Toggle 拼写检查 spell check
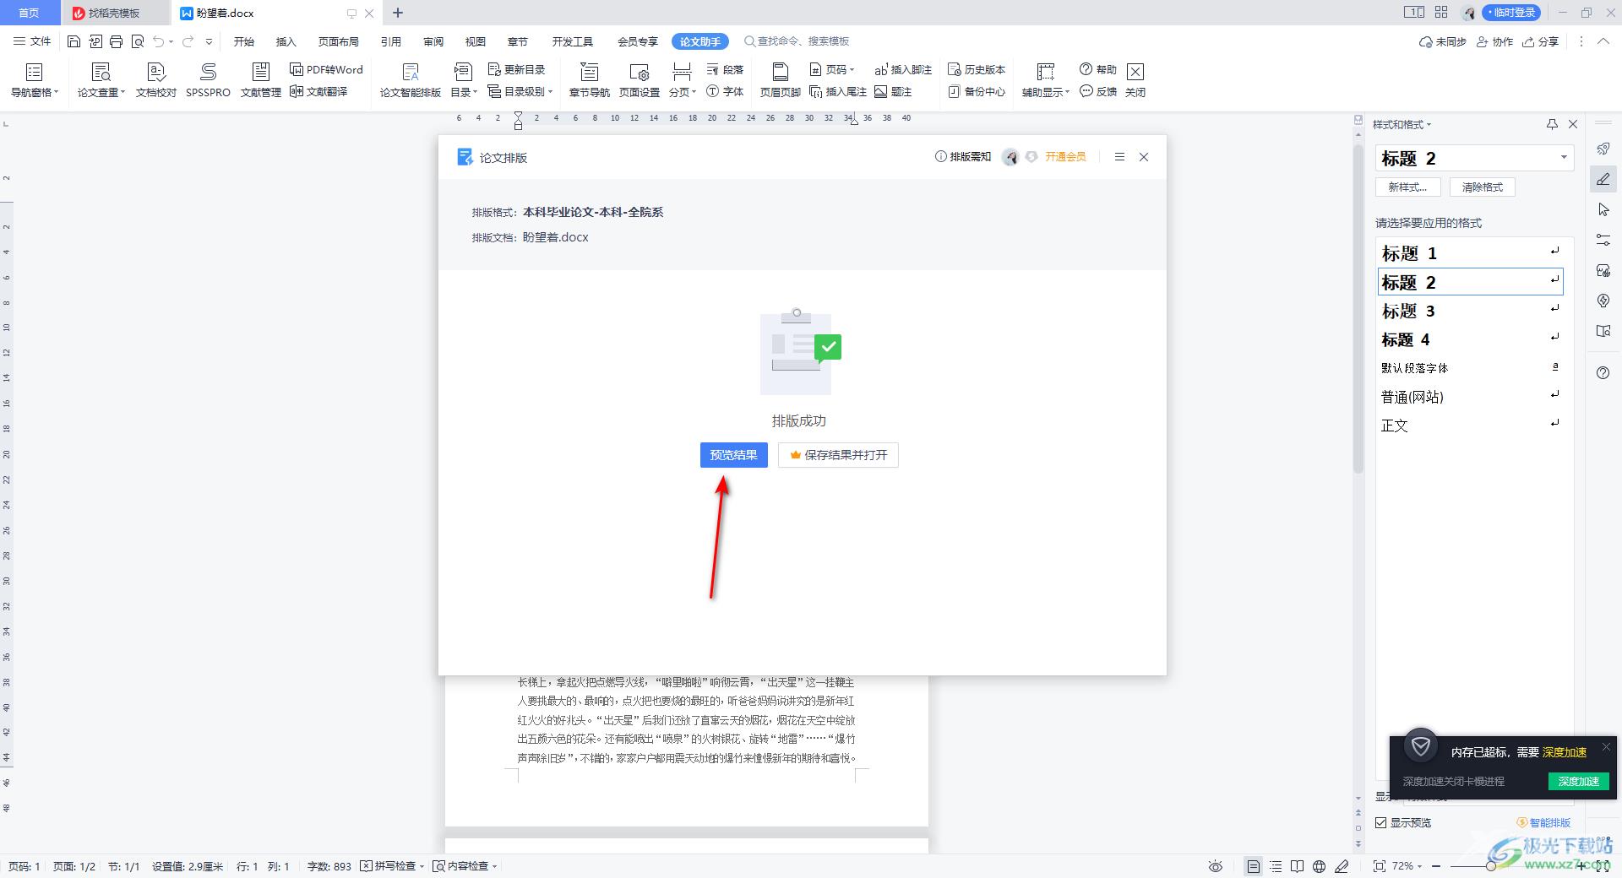The width and height of the screenshot is (1622, 878). [x=392, y=866]
